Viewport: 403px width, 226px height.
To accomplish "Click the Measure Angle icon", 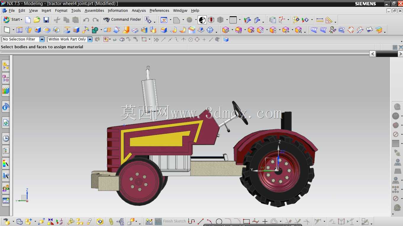I will point(329,20).
